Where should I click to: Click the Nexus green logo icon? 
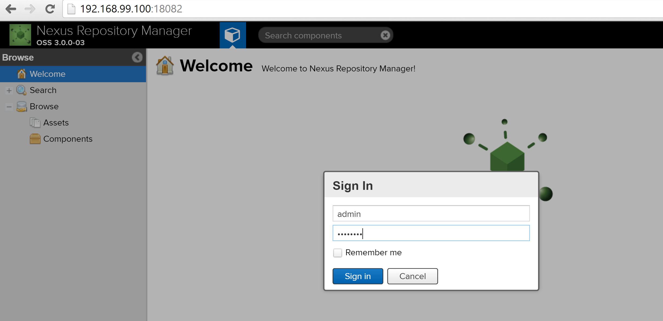click(x=20, y=35)
